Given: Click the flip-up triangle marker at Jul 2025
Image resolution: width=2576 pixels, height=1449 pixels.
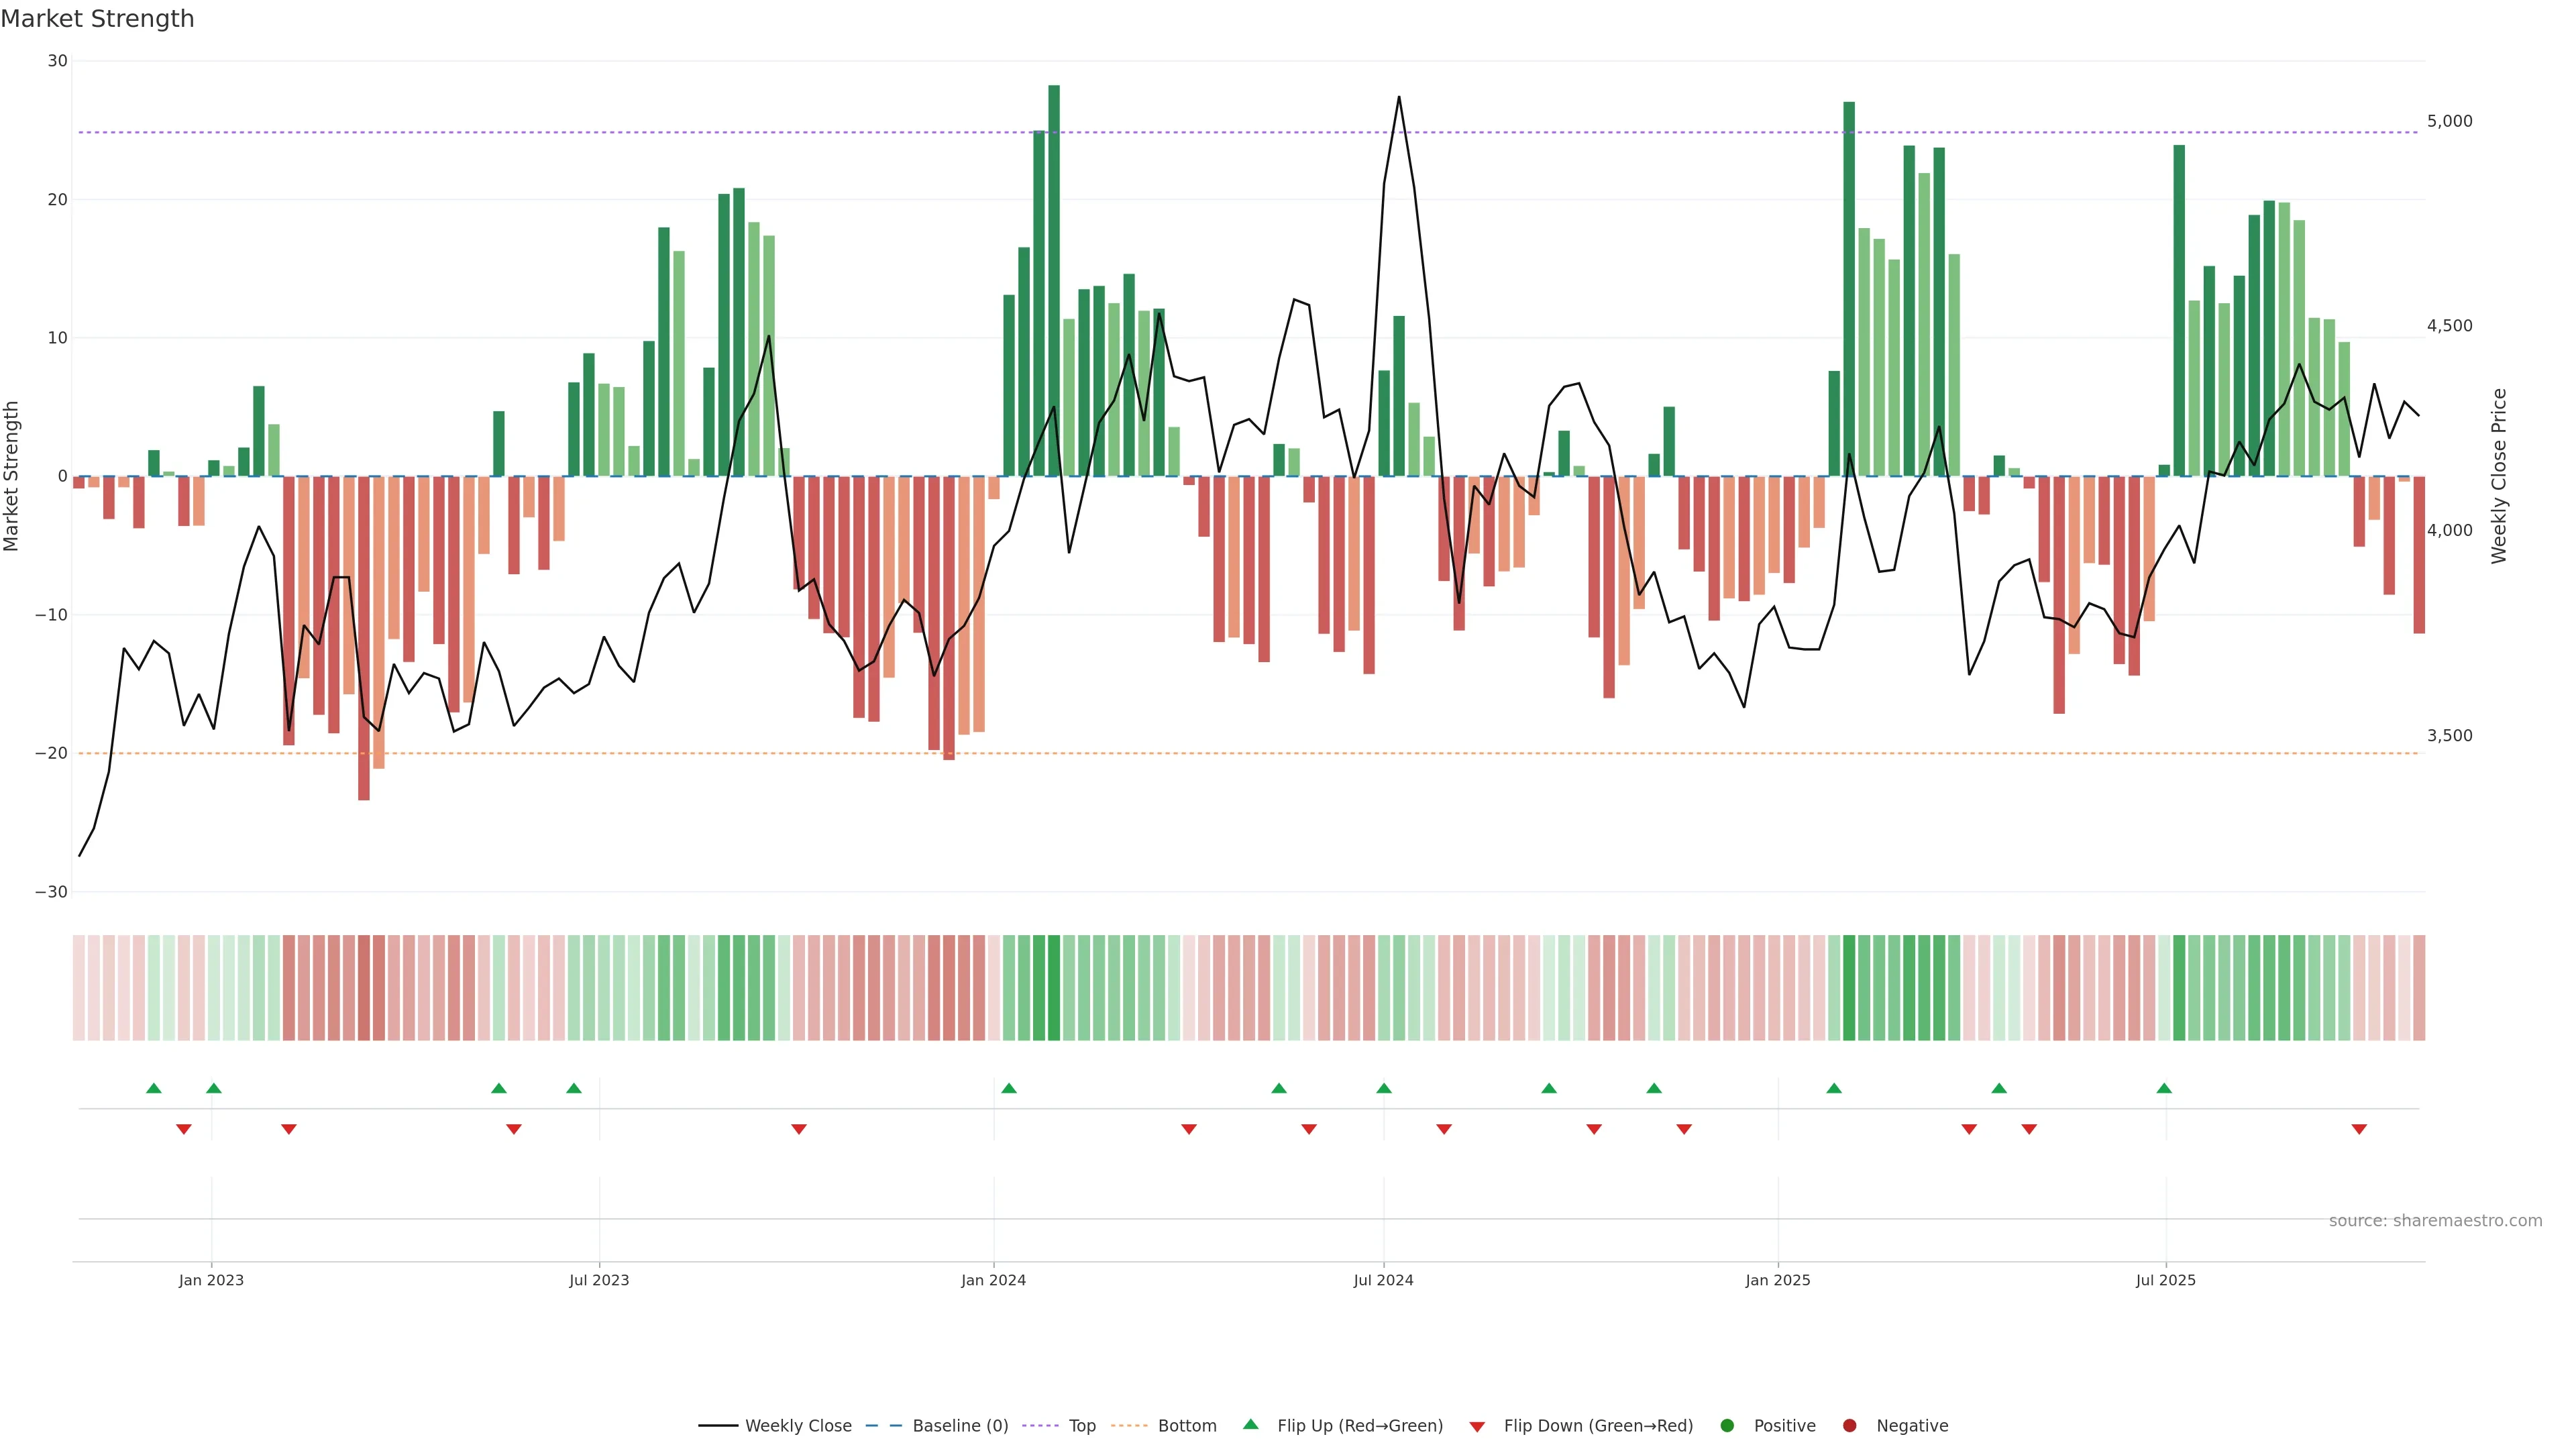Looking at the screenshot, I should tap(2164, 1088).
